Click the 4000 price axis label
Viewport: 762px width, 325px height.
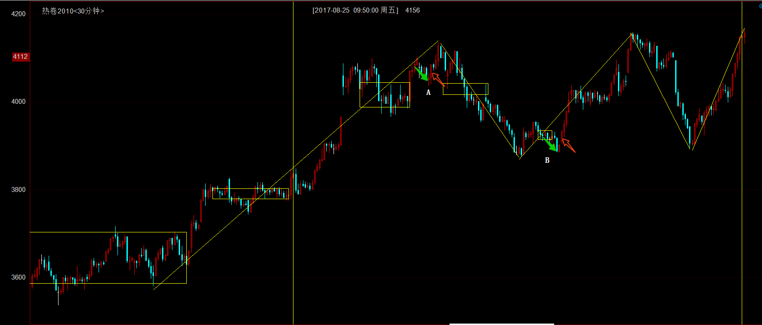point(18,102)
